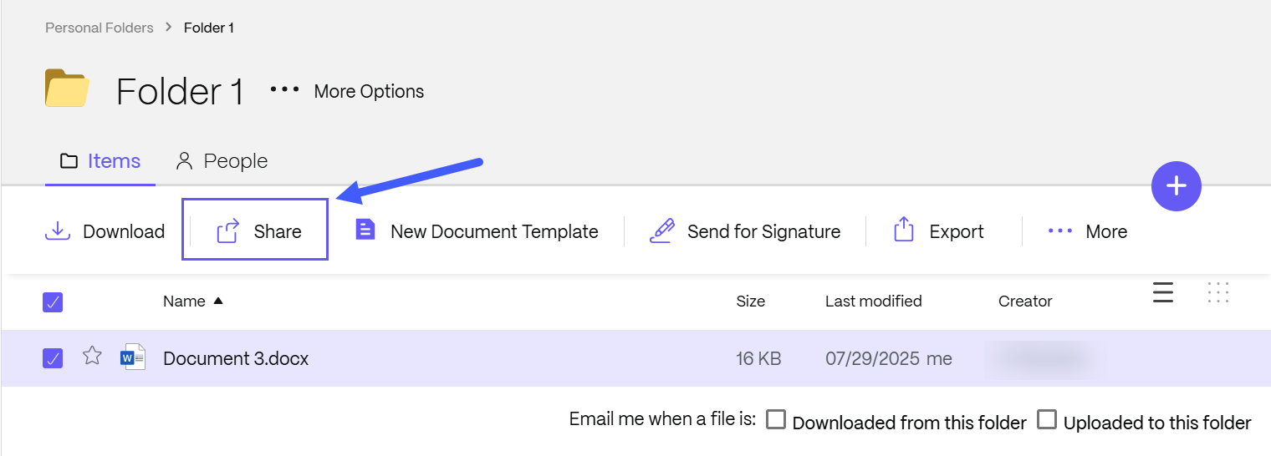
Task: Click the Download toolbar icon
Action: [x=57, y=231]
